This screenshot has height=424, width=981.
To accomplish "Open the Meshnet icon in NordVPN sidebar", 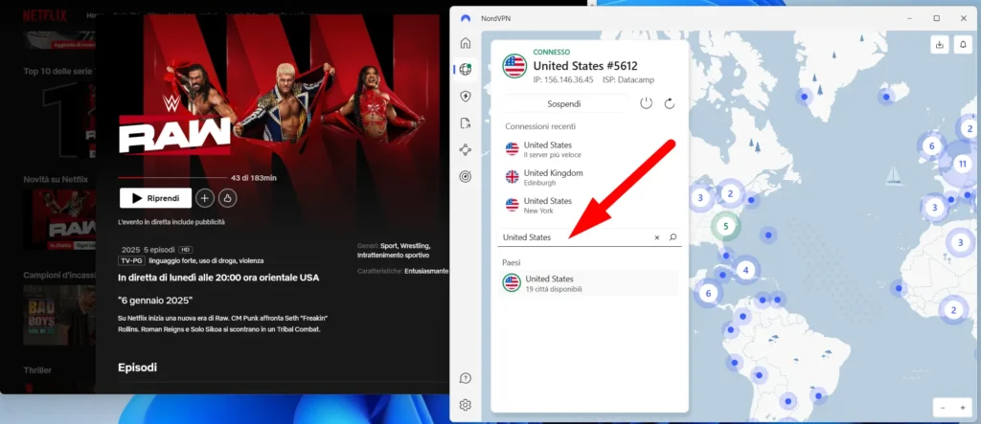I will pos(465,150).
